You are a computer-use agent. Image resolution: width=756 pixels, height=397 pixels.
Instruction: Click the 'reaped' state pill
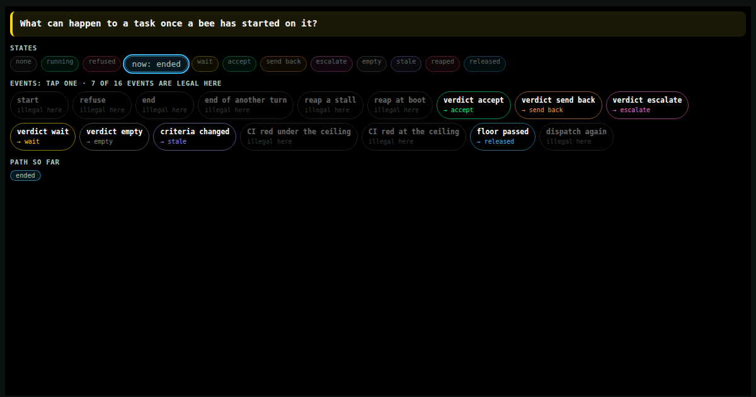click(443, 64)
